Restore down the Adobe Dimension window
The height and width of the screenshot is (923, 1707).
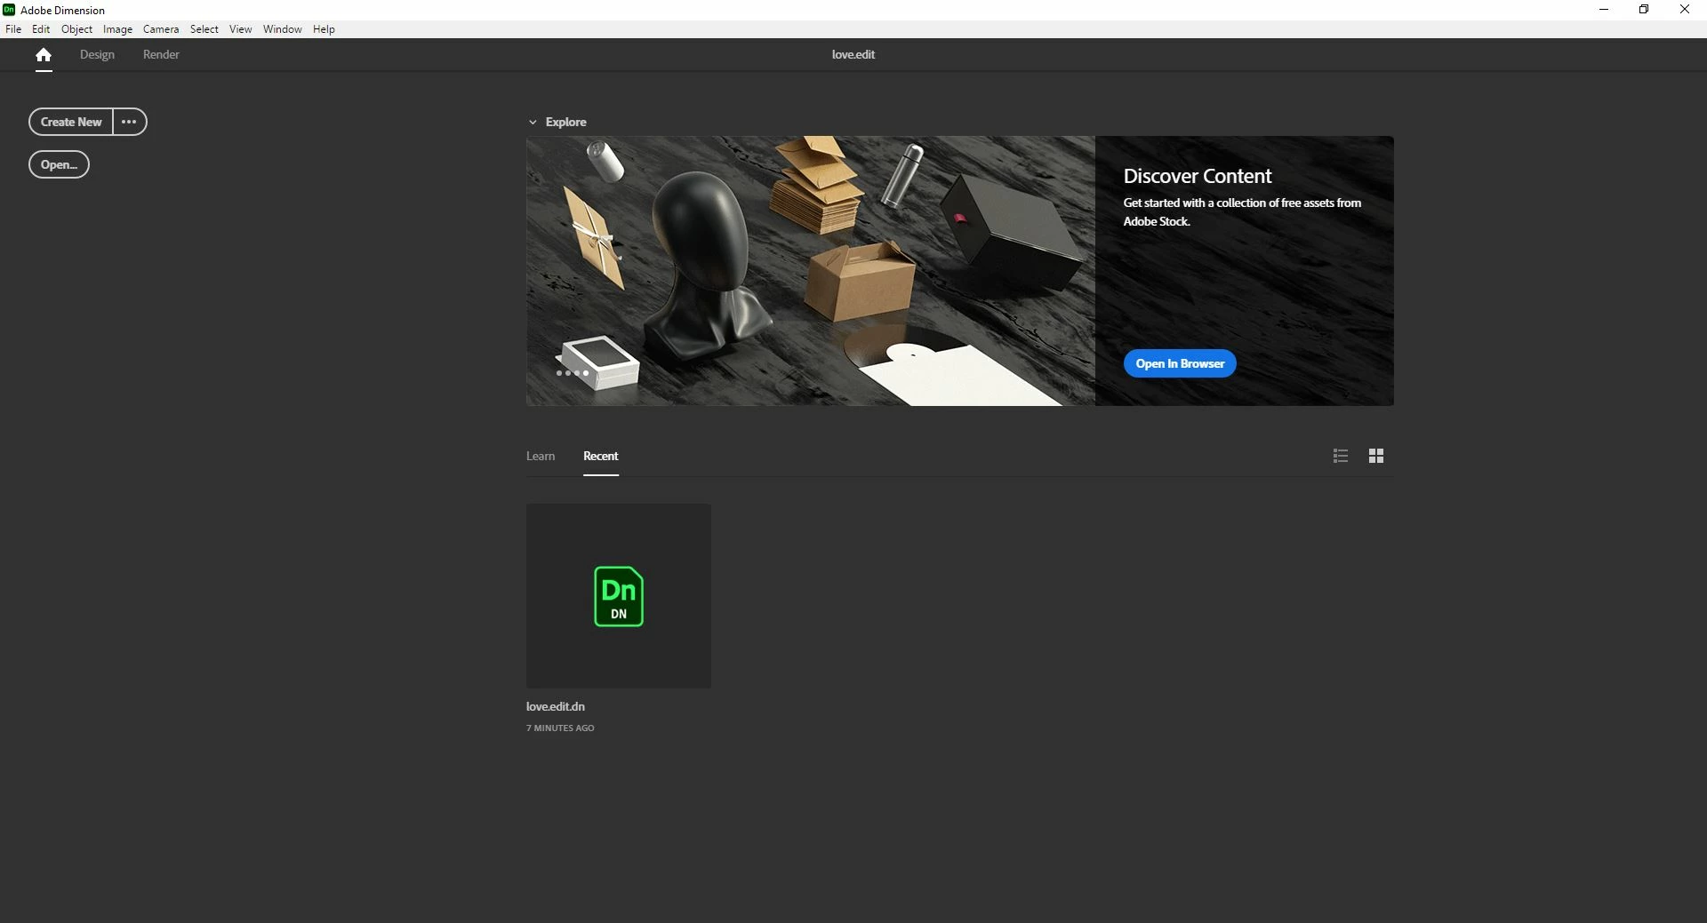click(1644, 10)
